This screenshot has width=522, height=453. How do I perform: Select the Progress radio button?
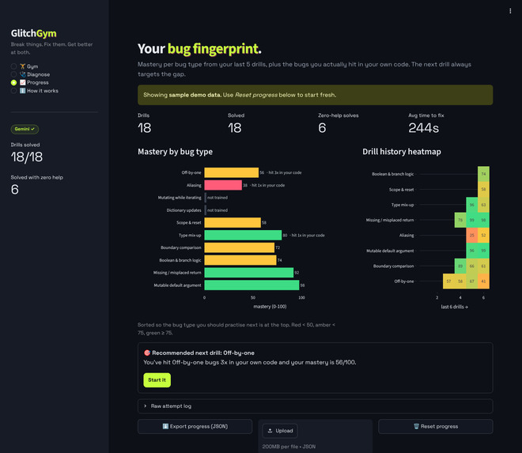[x=13, y=82]
